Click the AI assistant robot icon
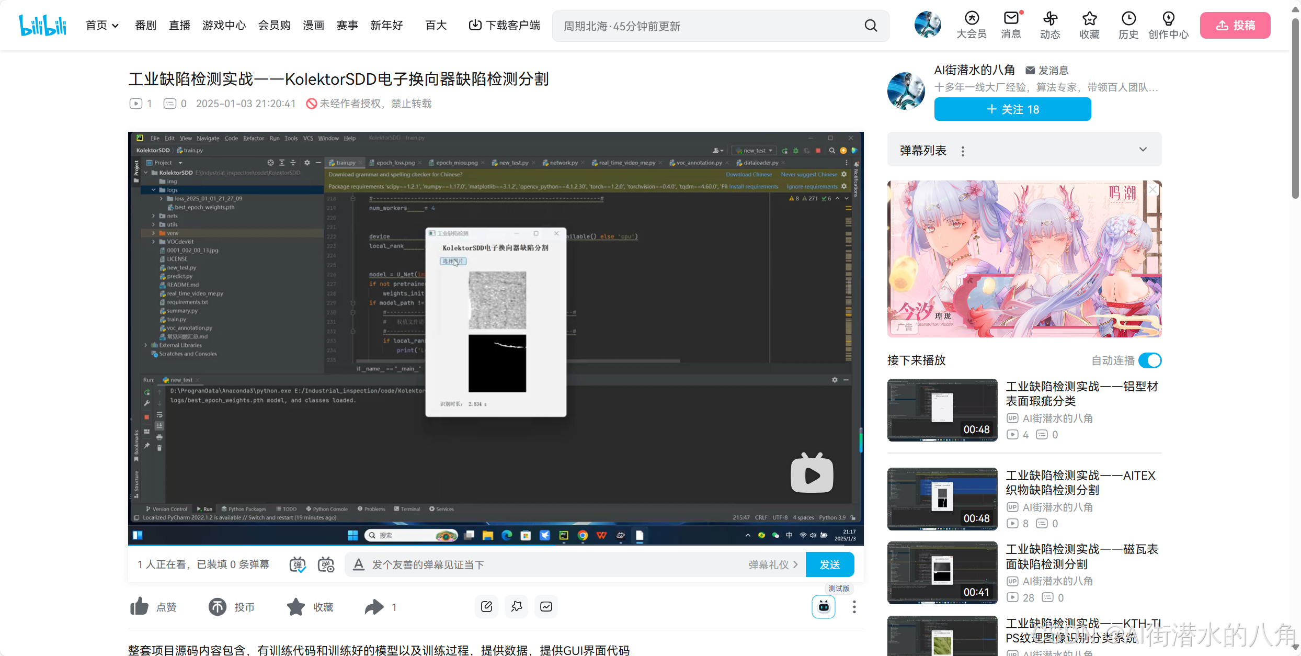Image resolution: width=1301 pixels, height=656 pixels. pyautogui.click(x=824, y=607)
